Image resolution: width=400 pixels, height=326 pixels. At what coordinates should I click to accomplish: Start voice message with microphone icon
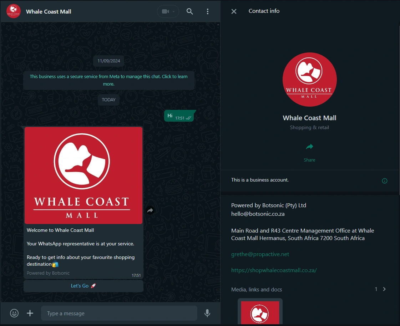click(x=207, y=313)
